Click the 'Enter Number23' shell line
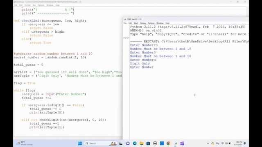The width and height of the screenshot is (262, 147). pyautogui.click(x=144, y=45)
